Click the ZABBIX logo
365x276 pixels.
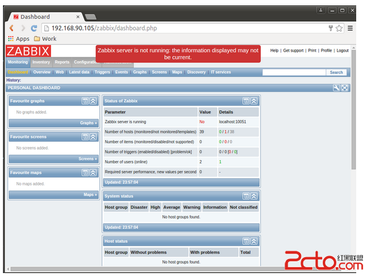click(x=28, y=51)
